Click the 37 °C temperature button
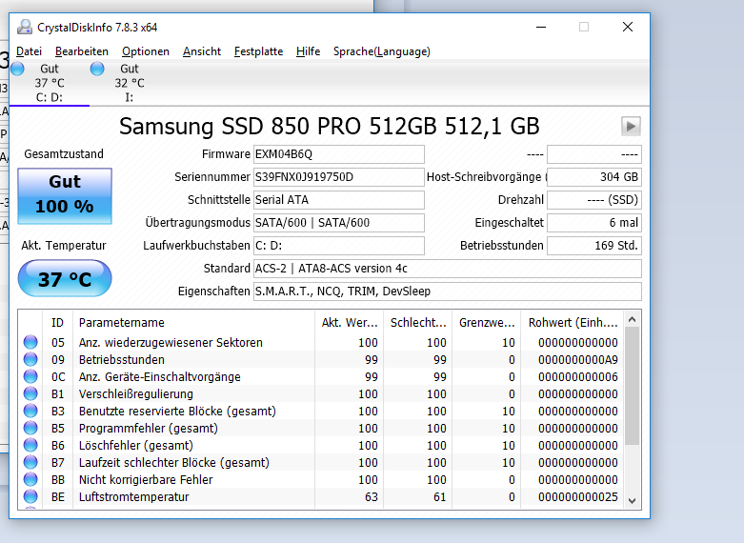The image size is (744, 543). (65, 278)
